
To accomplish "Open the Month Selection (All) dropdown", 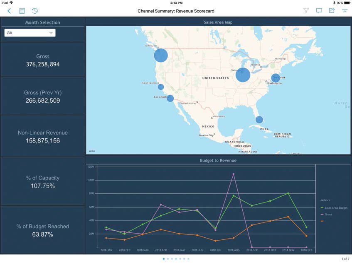I will pyautogui.click(x=30, y=33).
